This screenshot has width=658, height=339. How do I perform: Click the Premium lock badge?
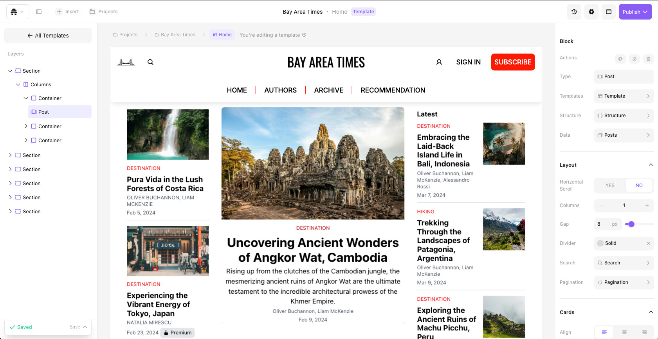tap(178, 333)
